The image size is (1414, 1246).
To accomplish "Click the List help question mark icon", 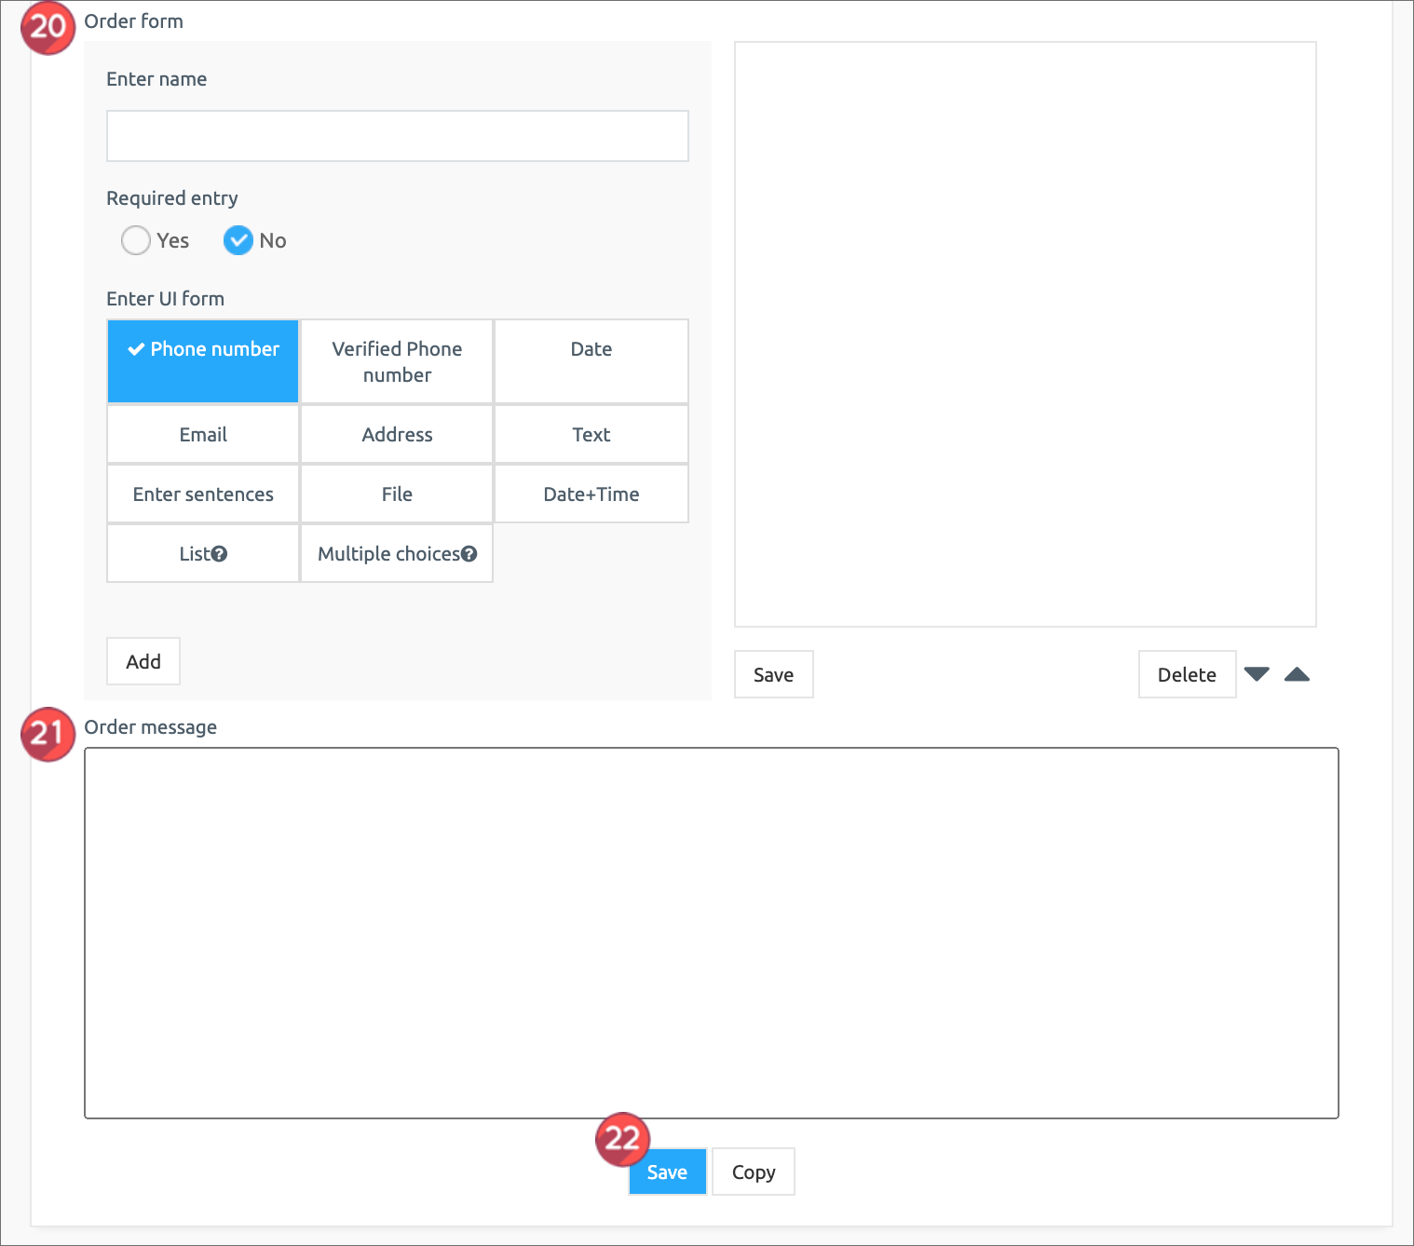I will tap(220, 554).
